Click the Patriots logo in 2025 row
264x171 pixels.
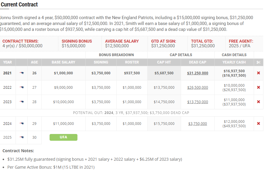click(21, 138)
